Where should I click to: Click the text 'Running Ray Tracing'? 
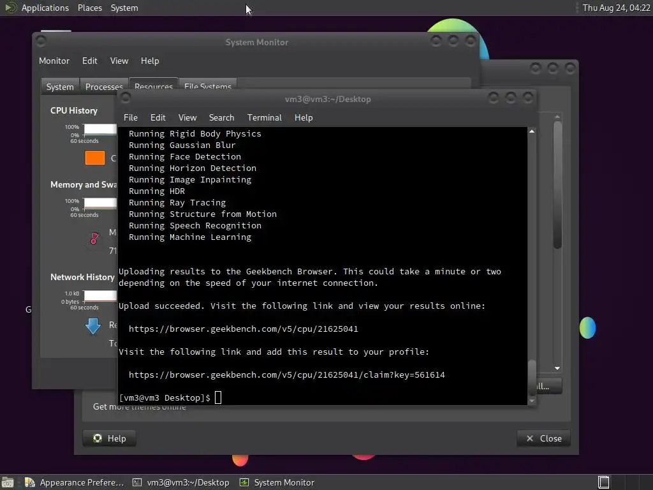coord(177,202)
